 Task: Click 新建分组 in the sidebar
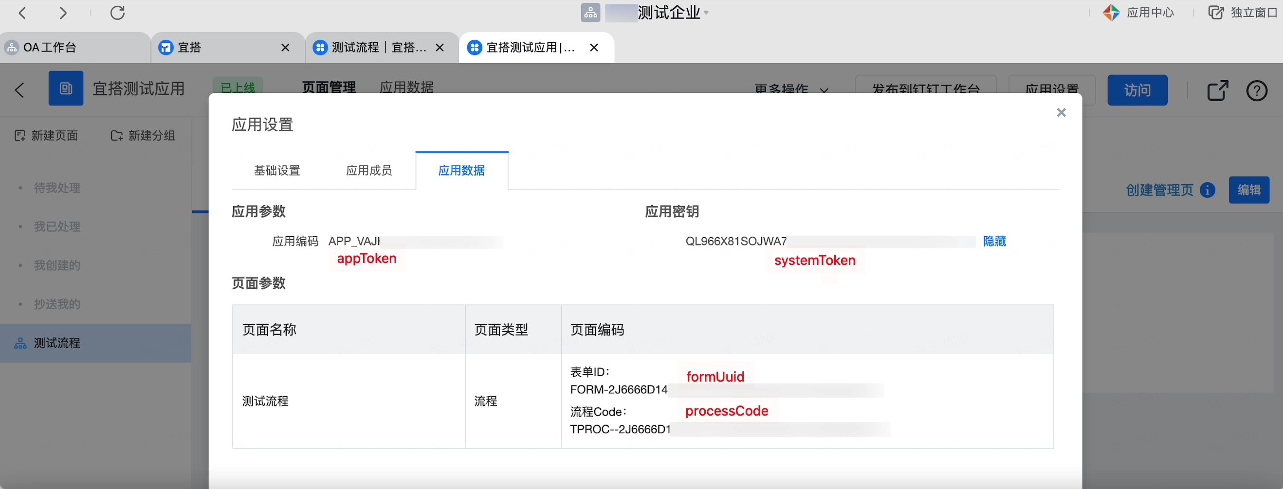click(143, 135)
